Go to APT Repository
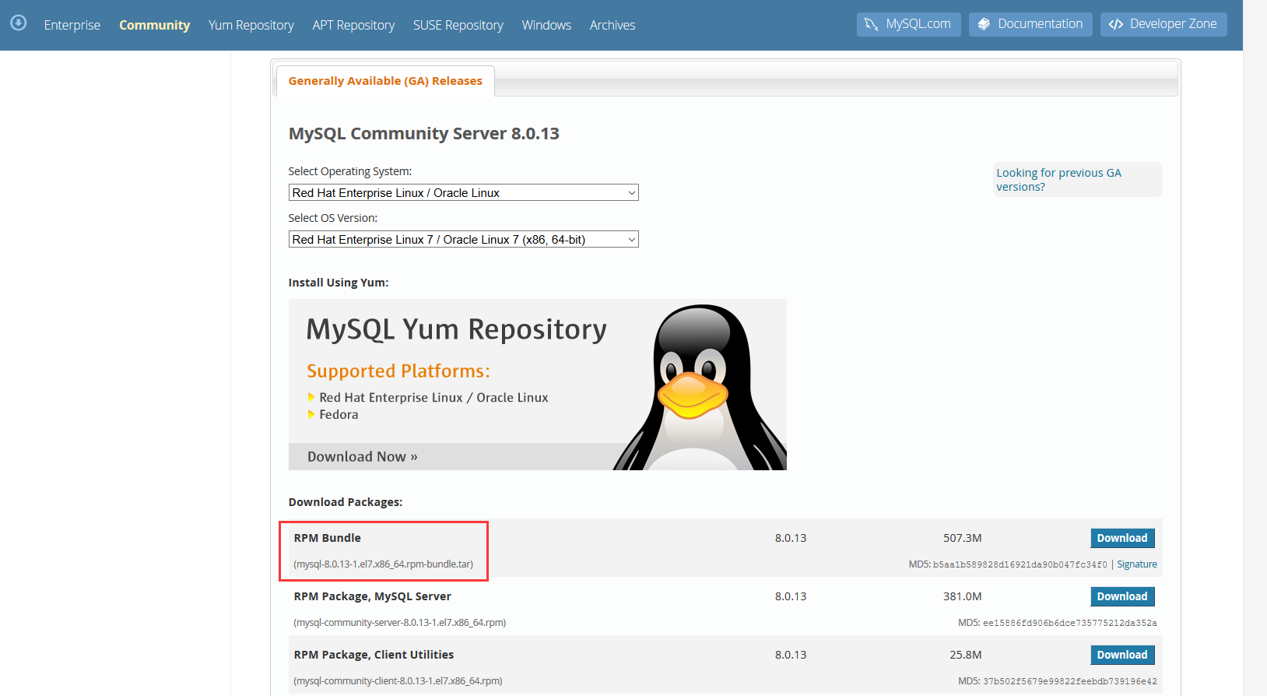This screenshot has height=696, width=1267. click(353, 25)
